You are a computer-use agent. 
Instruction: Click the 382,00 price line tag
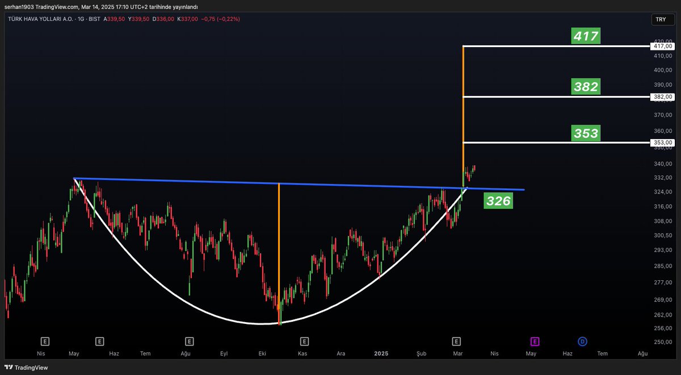[663, 97]
